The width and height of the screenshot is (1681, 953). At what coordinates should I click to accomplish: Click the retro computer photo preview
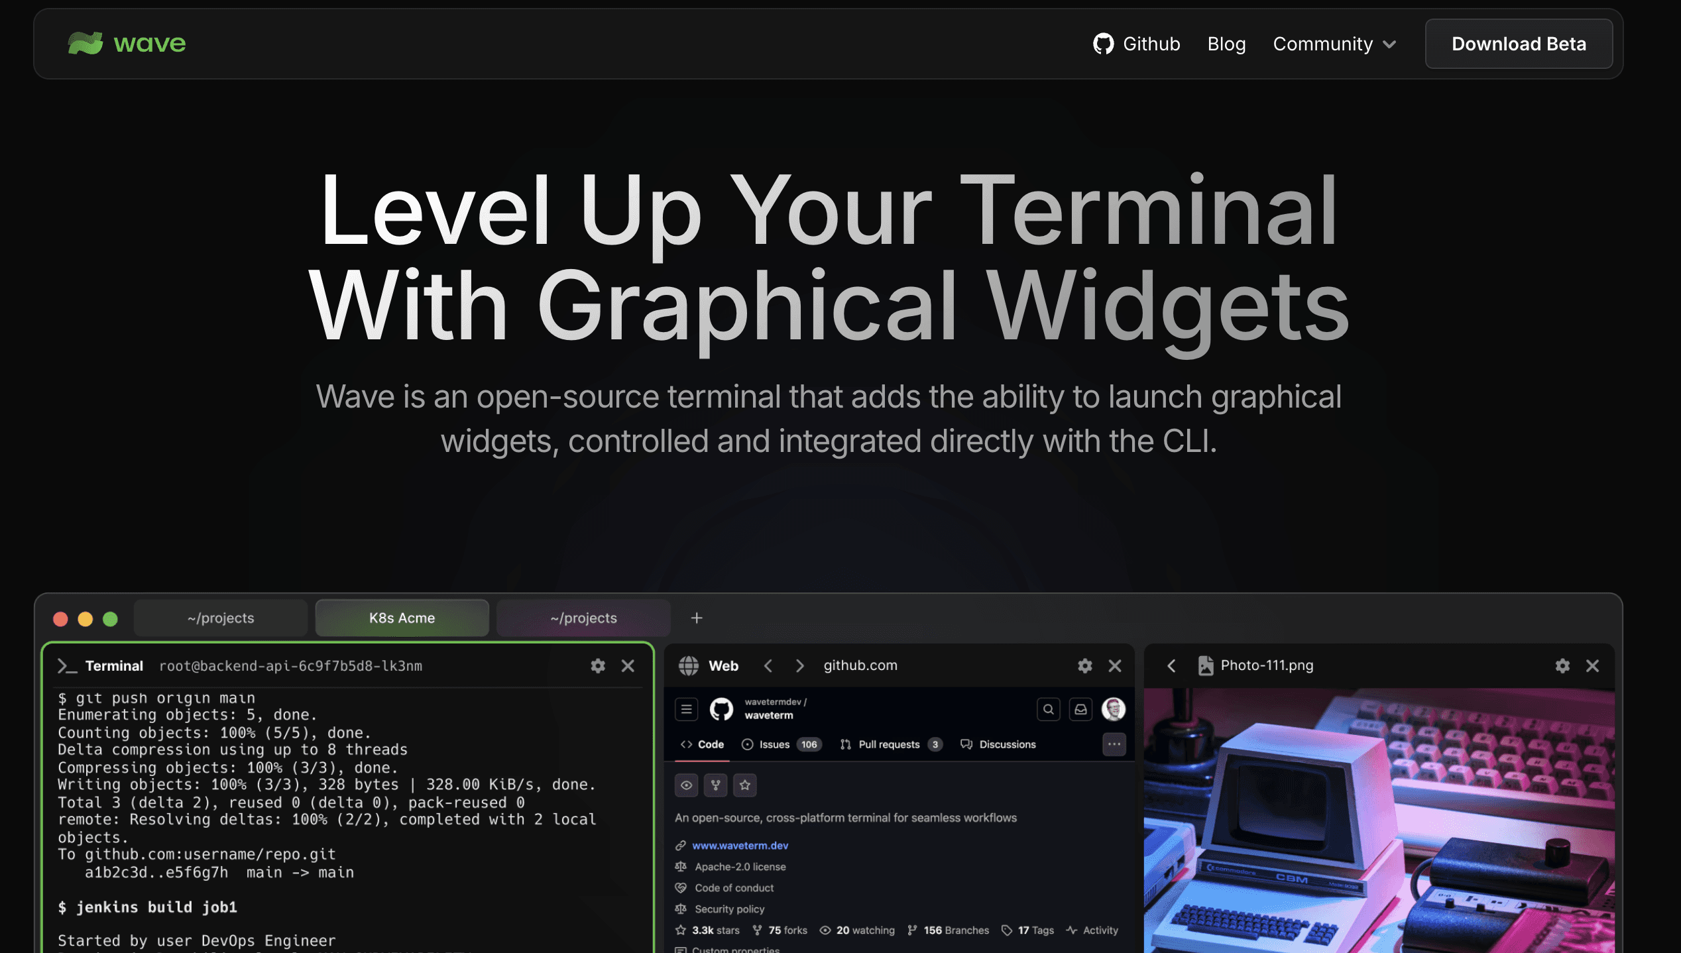point(1379,820)
